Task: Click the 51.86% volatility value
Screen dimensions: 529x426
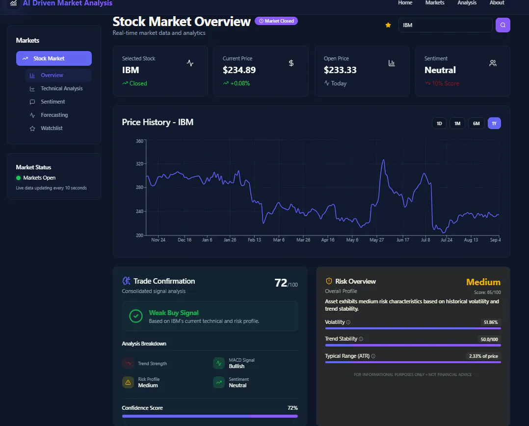Action: pos(491,322)
